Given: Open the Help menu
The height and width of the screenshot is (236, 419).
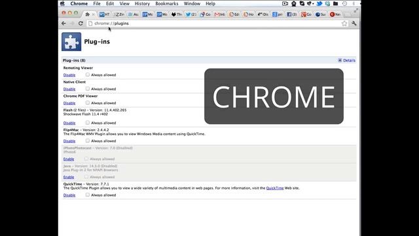Looking at the screenshot, I should (210, 4).
